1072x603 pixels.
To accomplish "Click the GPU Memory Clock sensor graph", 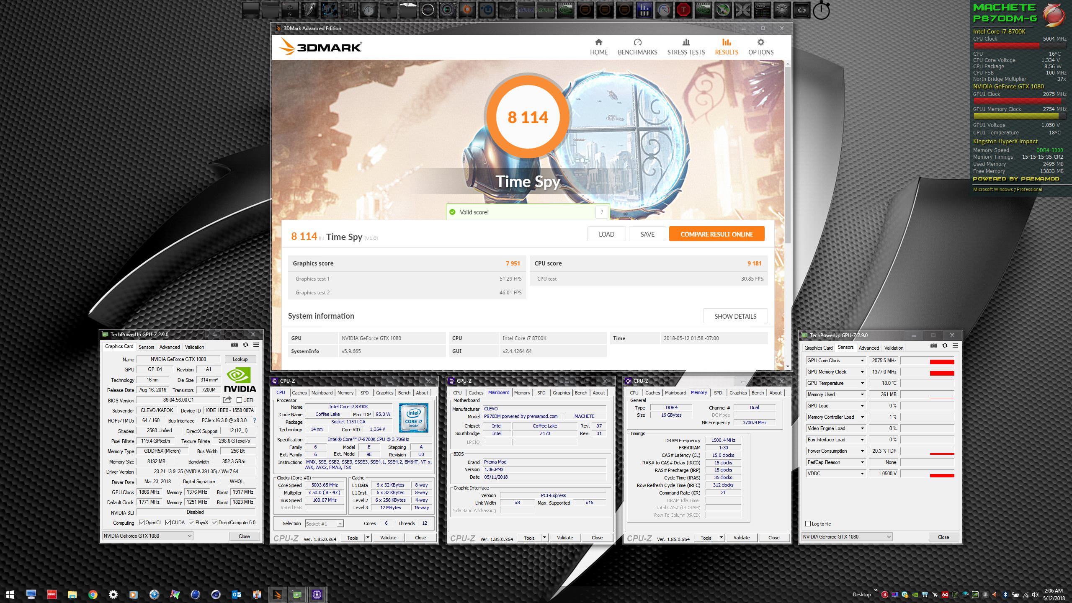I will pos(927,372).
